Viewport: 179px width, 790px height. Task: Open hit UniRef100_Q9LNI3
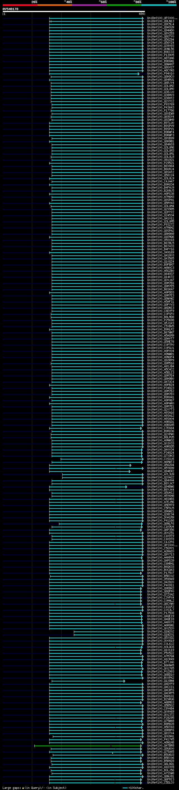click(160, 21)
